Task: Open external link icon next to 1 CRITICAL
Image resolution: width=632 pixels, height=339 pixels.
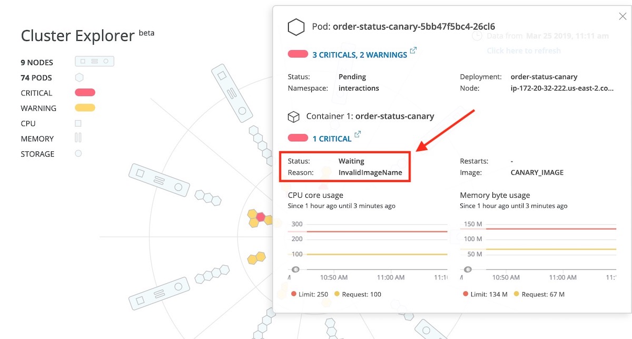Action: (x=358, y=134)
